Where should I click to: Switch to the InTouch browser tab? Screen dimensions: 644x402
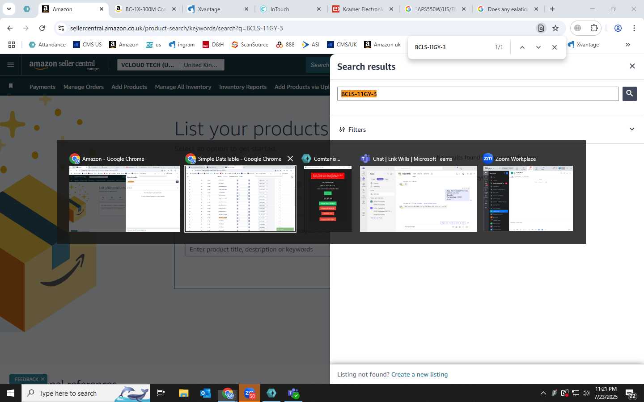[291, 9]
